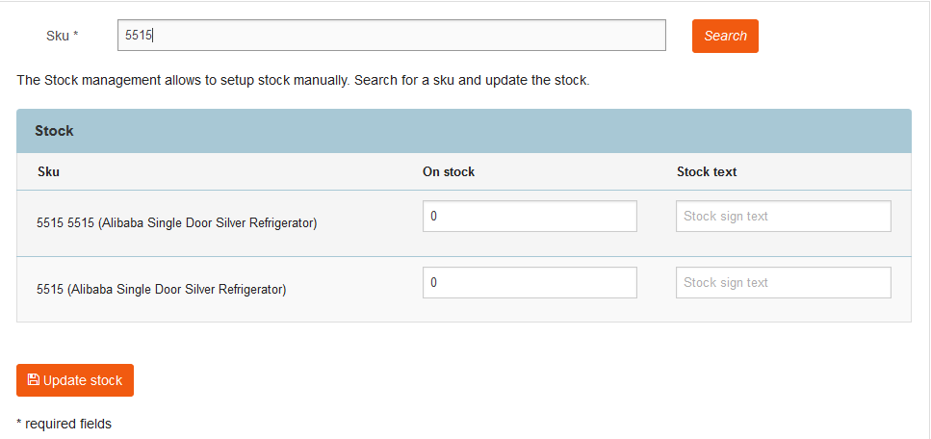Click the 0 value in second On stock box
The width and height of the screenshot is (931, 439).
pos(434,283)
